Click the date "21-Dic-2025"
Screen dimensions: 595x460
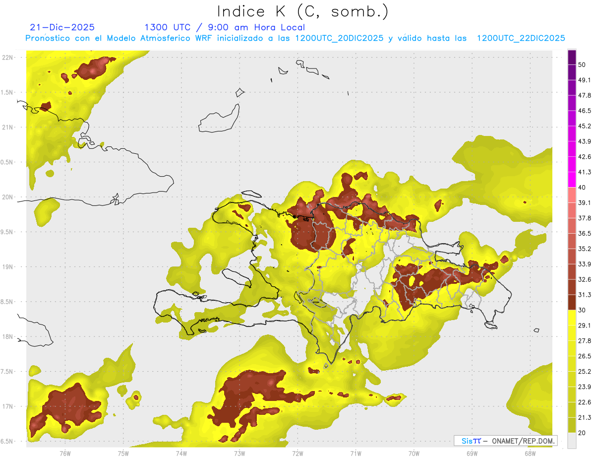[x=62, y=27]
